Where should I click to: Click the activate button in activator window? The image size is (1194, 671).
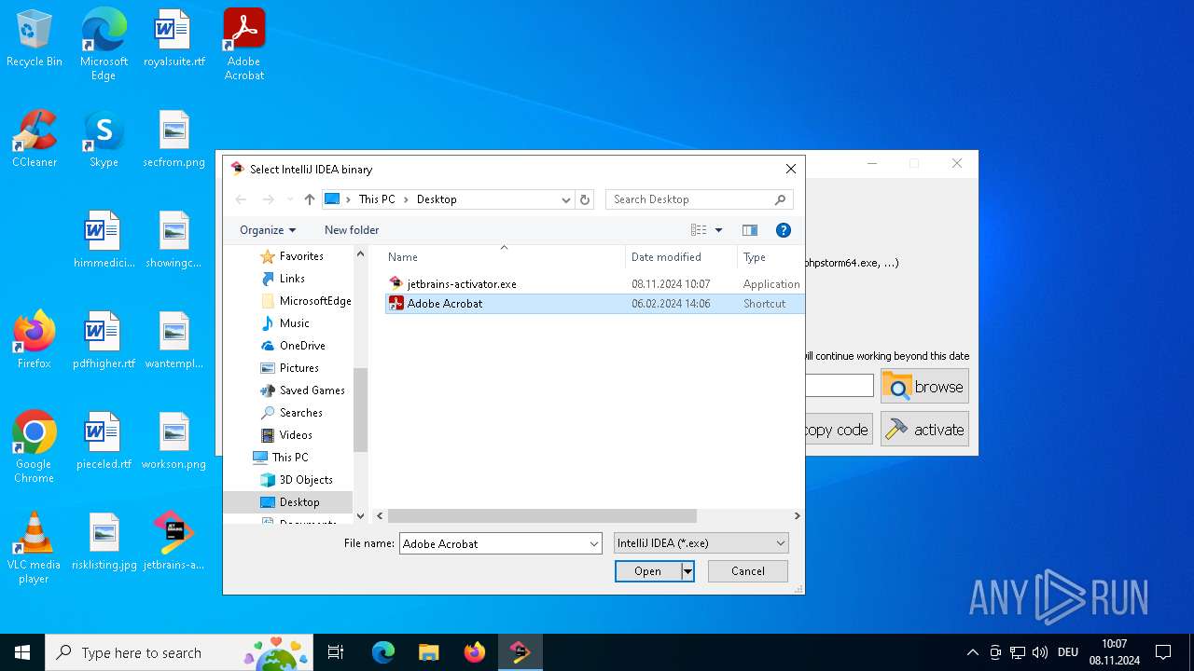pyautogui.click(x=924, y=430)
